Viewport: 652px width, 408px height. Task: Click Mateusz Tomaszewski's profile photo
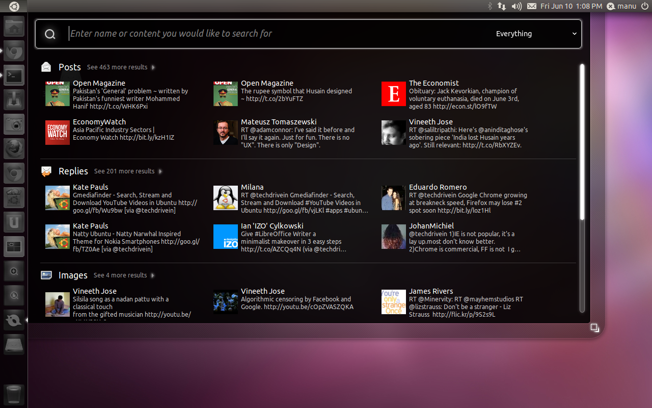pyautogui.click(x=226, y=133)
